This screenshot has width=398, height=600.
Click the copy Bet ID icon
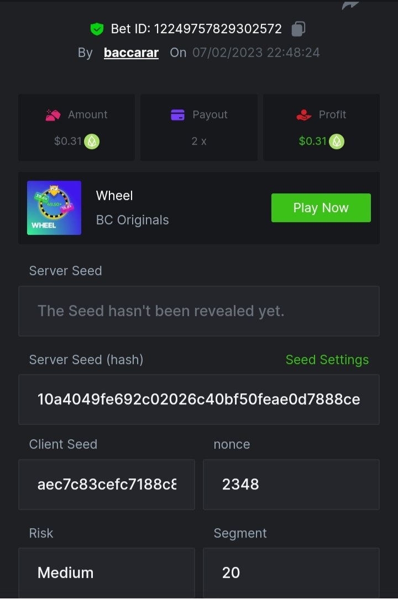(x=298, y=29)
